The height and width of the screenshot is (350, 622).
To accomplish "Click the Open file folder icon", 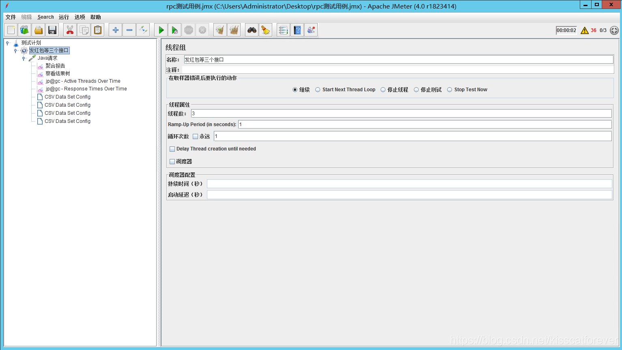I will (39, 30).
